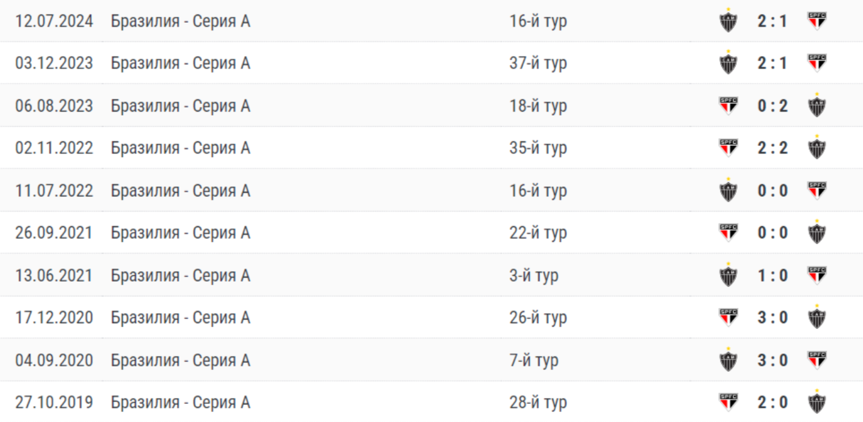Image resolution: width=863 pixels, height=422 pixels.
Task: Click the date 27.10.2019
Action: pyautogui.click(x=54, y=402)
